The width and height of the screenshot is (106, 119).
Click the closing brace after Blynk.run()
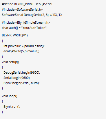coord(2,112)
